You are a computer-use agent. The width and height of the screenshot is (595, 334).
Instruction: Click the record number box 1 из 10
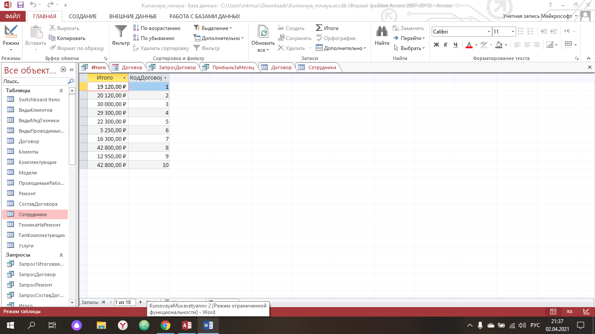pyautogui.click(x=125, y=302)
